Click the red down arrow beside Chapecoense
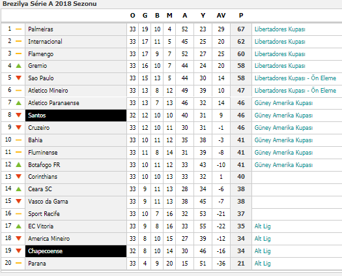 click(x=19, y=251)
